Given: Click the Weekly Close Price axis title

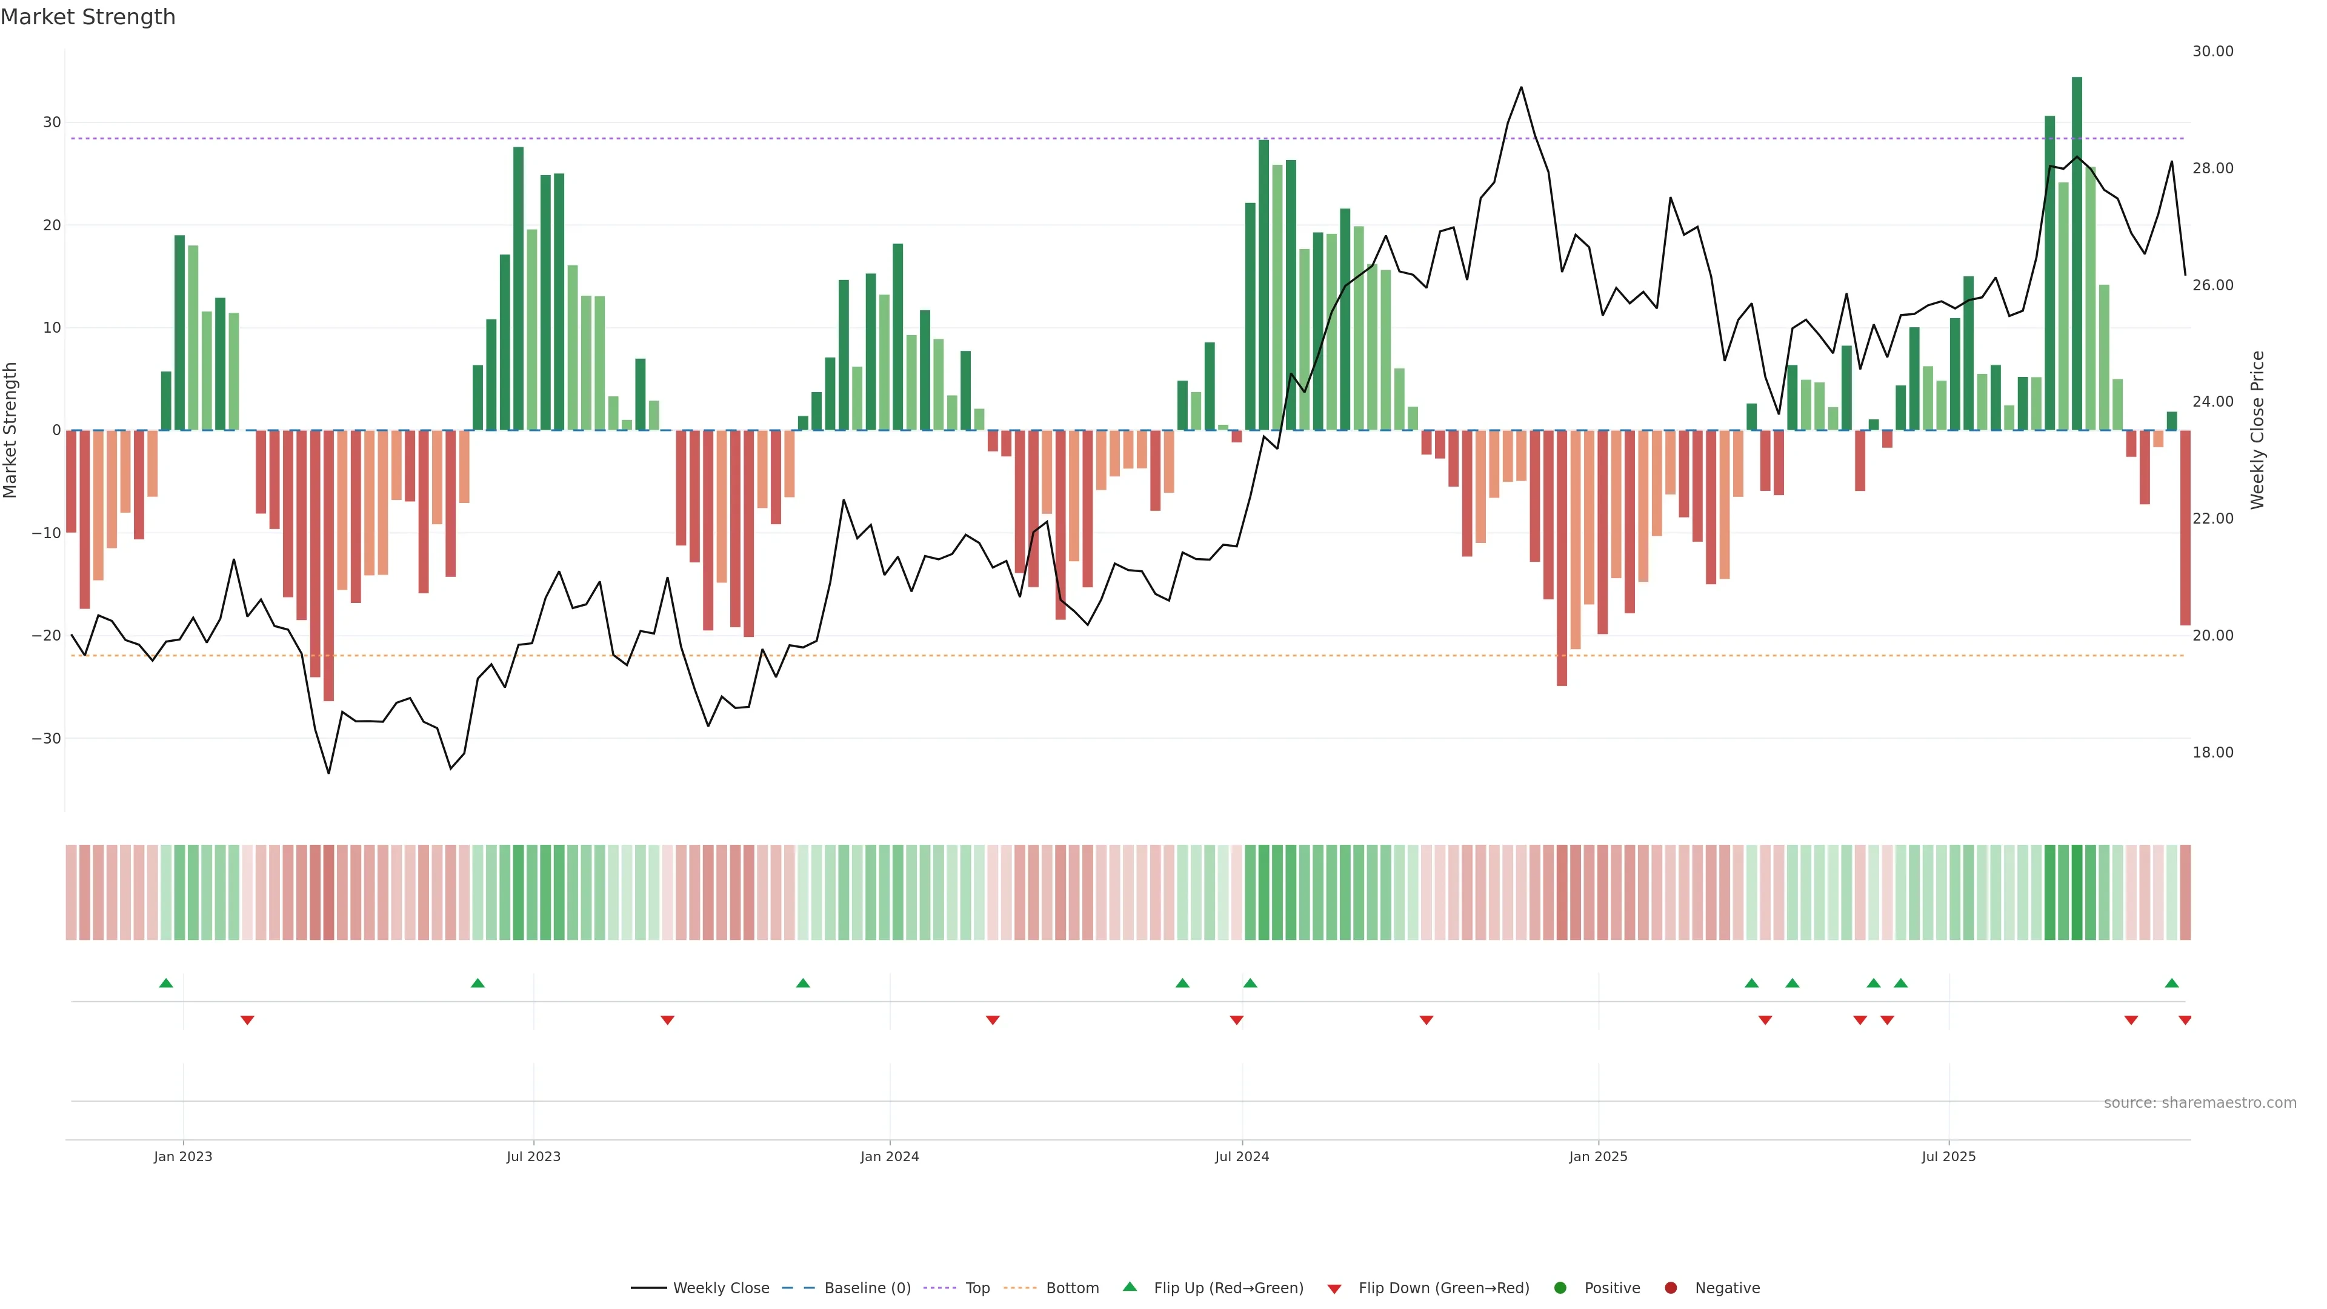Looking at the screenshot, I should pos(2257,430).
